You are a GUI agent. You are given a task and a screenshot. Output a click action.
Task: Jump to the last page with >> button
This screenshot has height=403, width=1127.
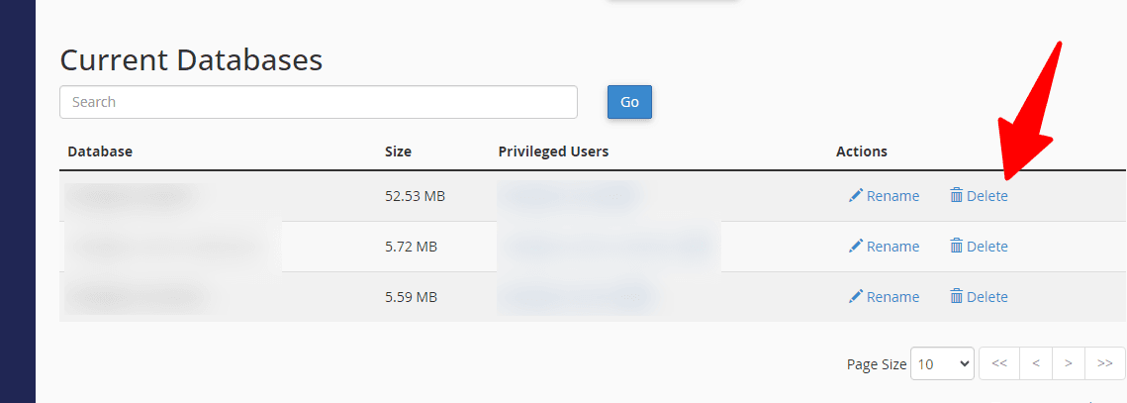click(x=1105, y=364)
